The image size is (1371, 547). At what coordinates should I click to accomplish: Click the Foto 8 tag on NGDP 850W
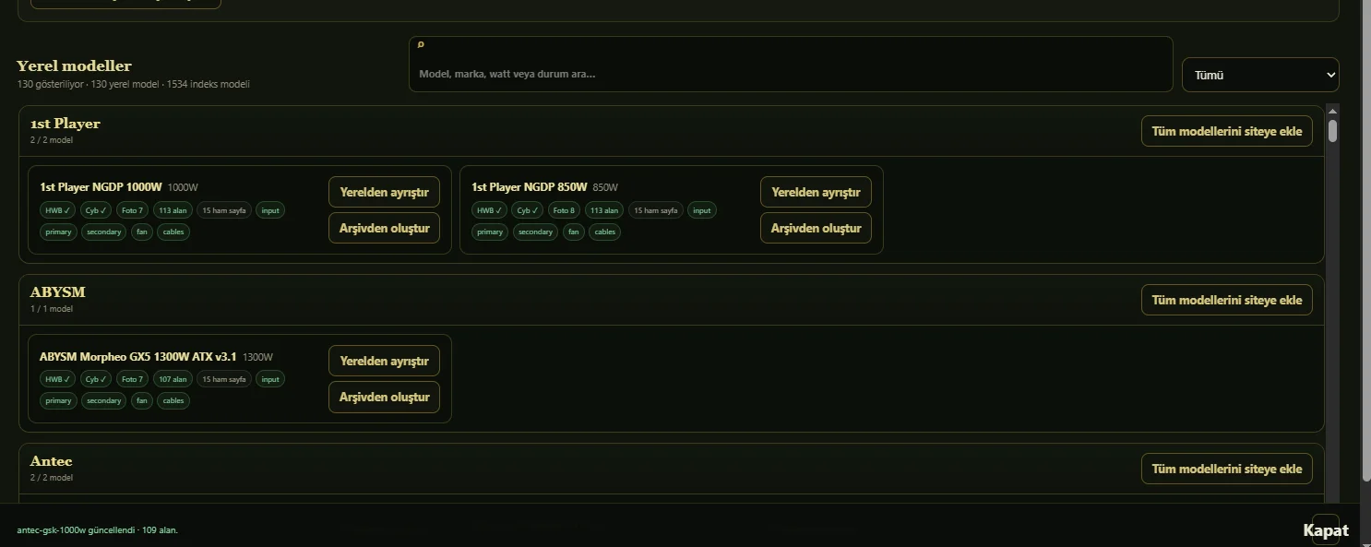pos(564,210)
